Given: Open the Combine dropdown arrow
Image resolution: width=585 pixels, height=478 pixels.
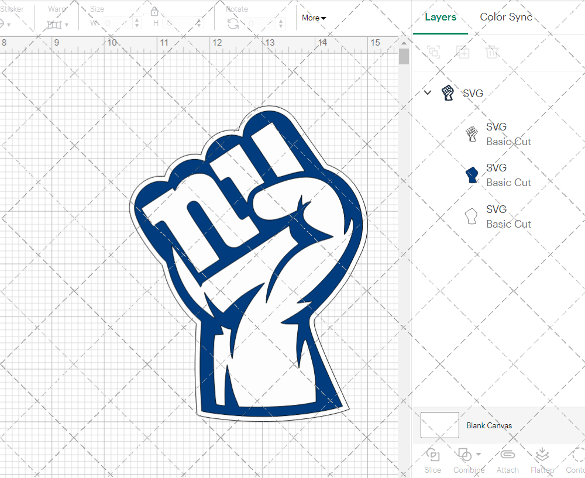Looking at the screenshot, I should click(x=479, y=455).
